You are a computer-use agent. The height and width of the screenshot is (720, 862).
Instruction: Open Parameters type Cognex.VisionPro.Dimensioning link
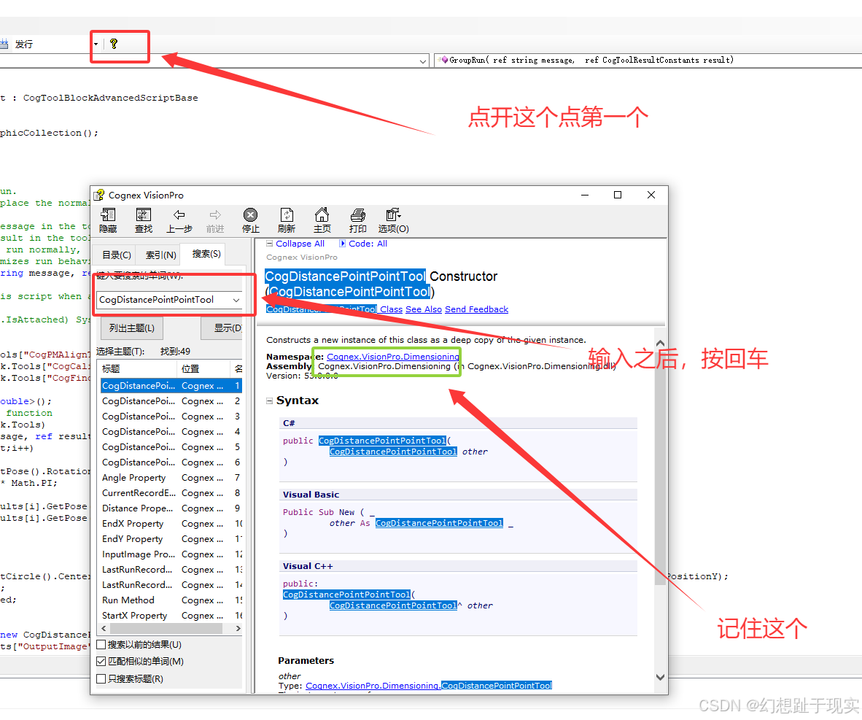tap(373, 686)
